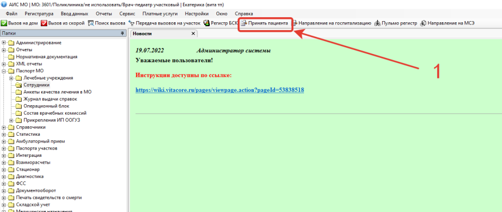This screenshot has height=212, width=502.
Task: Collapse the Паспорт МО tree node
Action: 3,71
